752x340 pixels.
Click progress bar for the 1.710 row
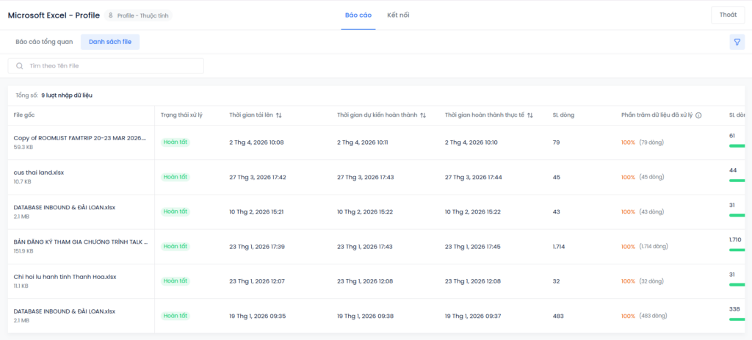(x=740, y=250)
